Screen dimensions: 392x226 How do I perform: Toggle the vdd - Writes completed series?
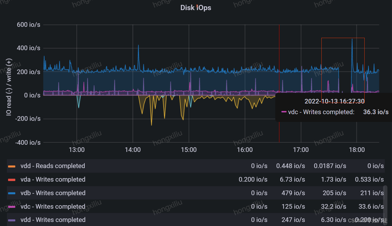click(53, 220)
